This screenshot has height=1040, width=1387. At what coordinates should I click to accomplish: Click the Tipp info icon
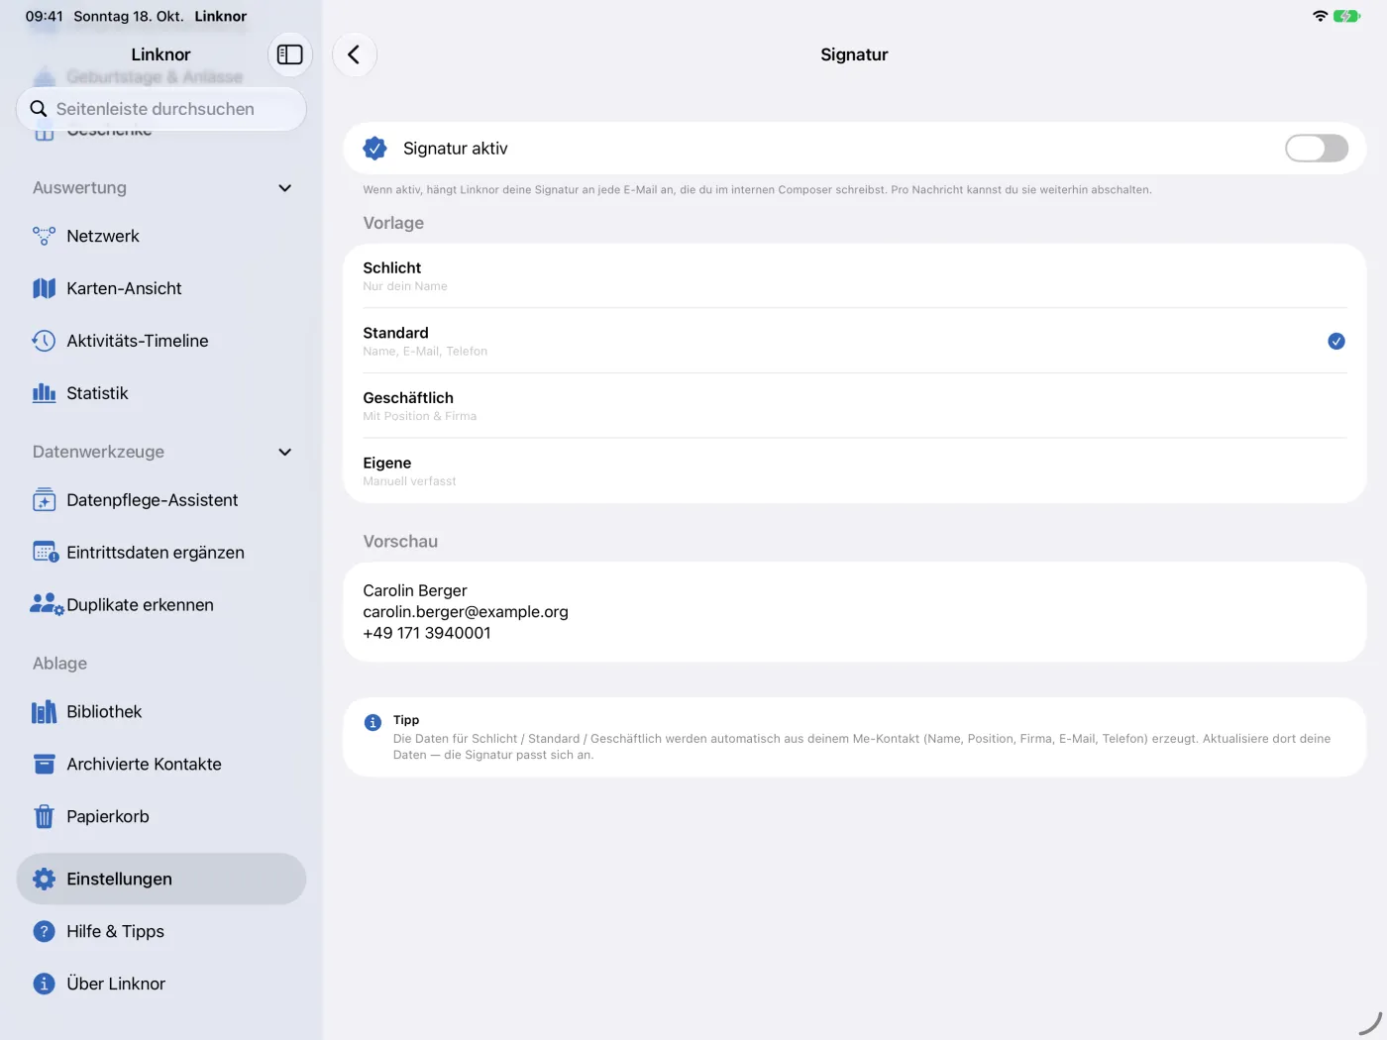coord(373,723)
